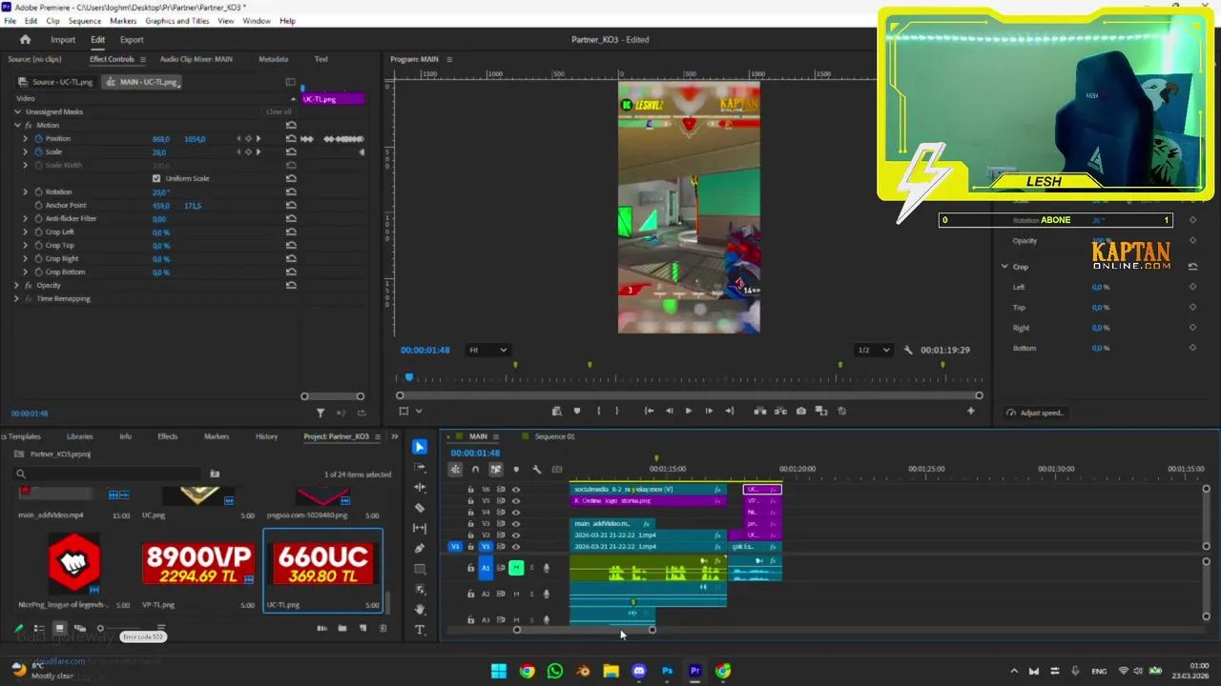Select the Slip tool
The height and width of the screenshot is (686, 1221).
coord(420,528)
